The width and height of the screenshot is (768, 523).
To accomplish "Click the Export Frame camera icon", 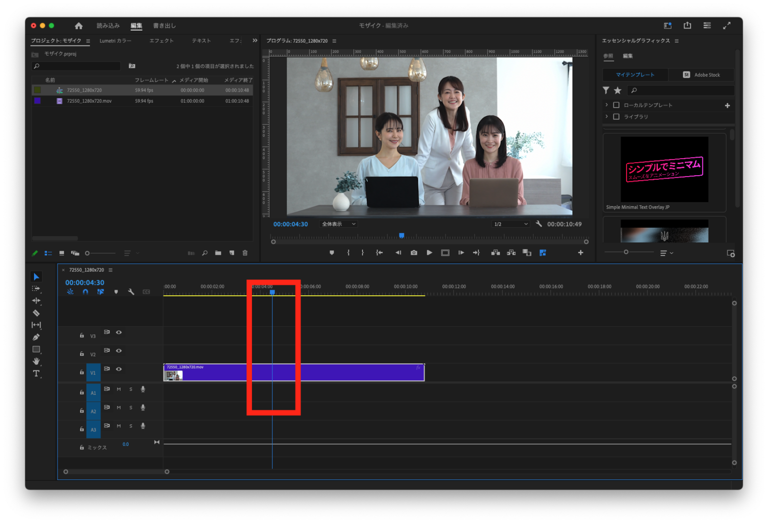I will [413, 252].
